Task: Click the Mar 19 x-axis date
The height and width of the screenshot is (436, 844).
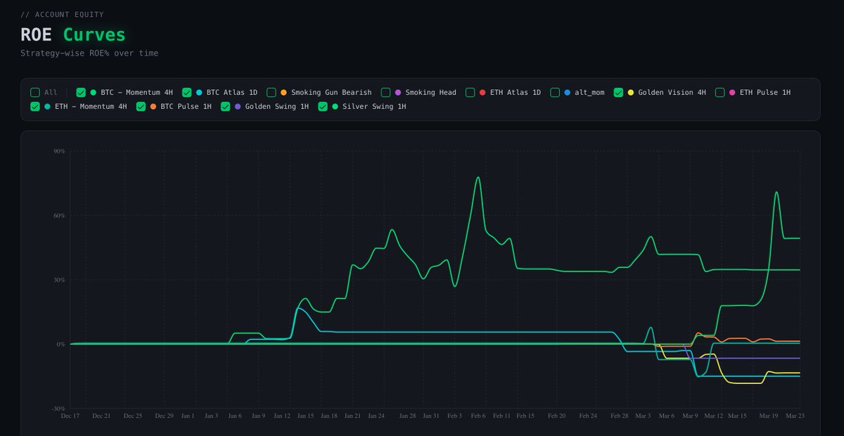Action: [769, 416]
